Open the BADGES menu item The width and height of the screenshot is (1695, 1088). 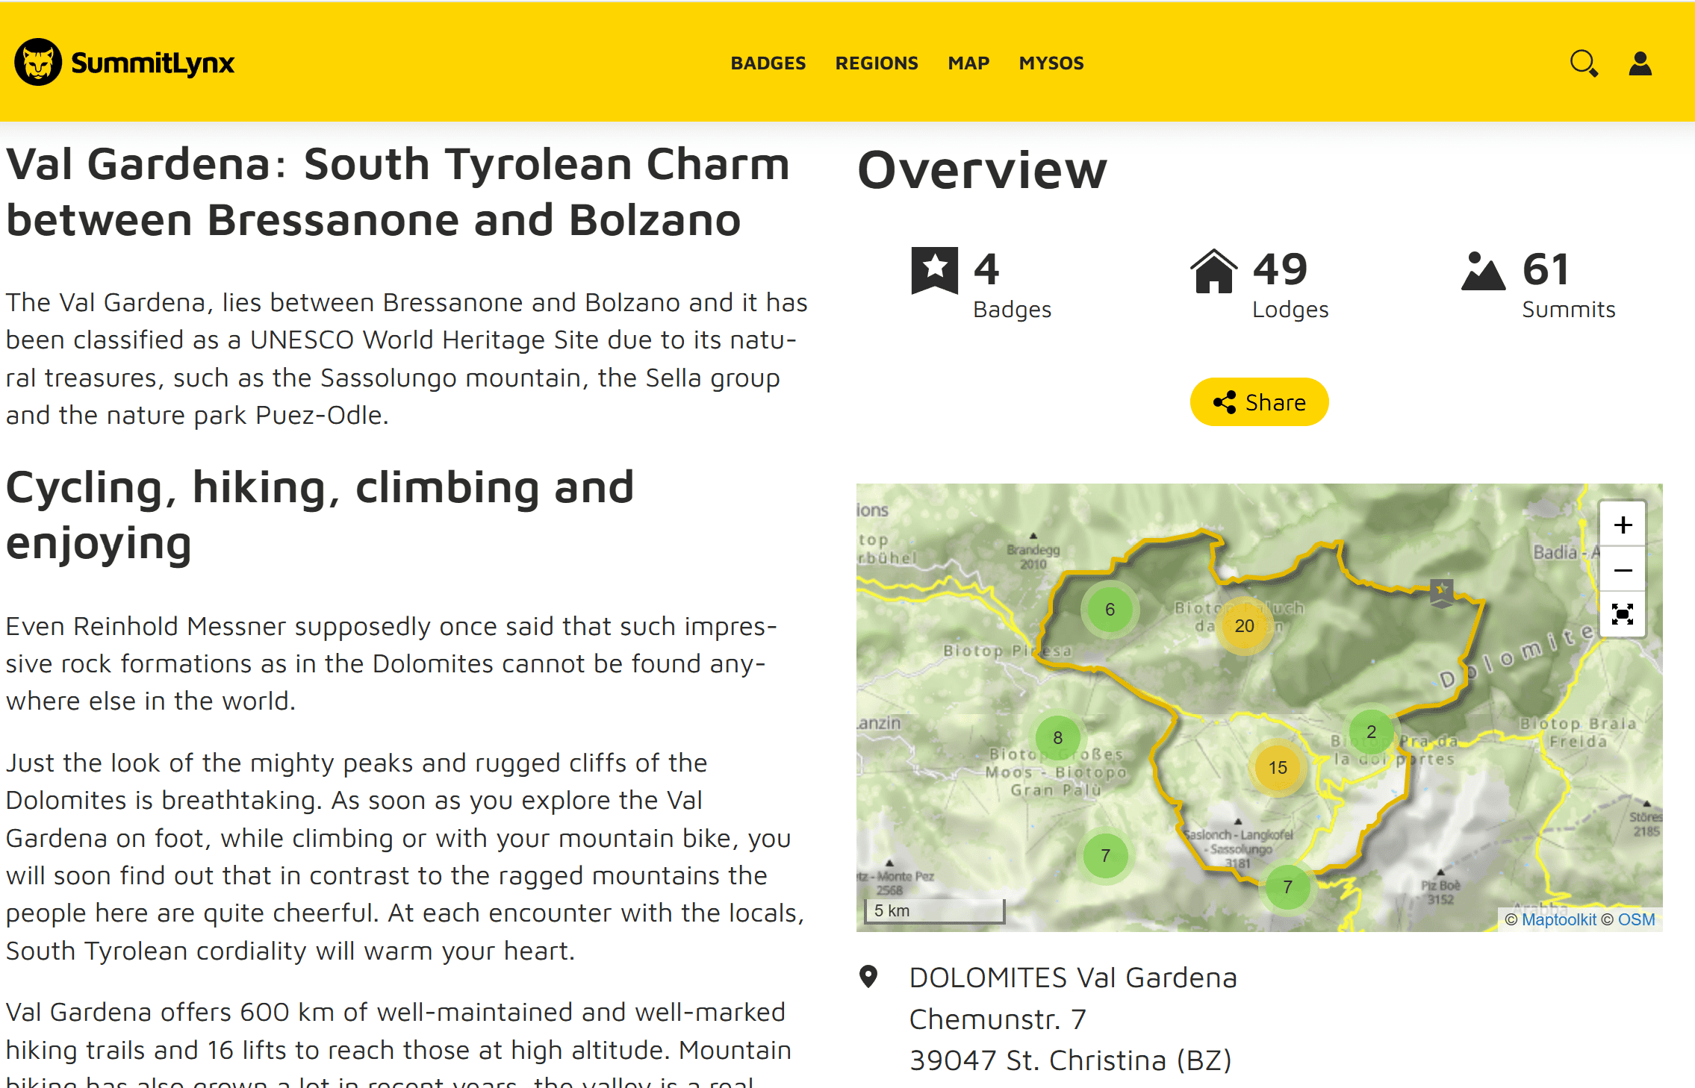[x=768, y=63]
